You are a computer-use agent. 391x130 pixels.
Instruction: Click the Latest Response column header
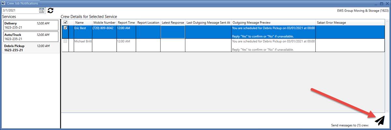click(x=173, y=22)
